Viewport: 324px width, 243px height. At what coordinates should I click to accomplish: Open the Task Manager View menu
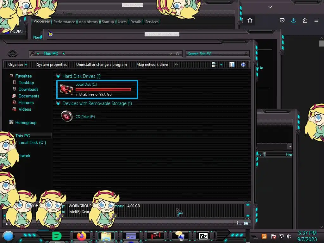67,13
